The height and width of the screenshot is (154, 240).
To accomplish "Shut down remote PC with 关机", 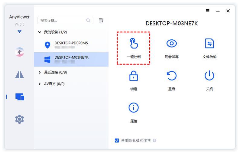I will point(209,76).
